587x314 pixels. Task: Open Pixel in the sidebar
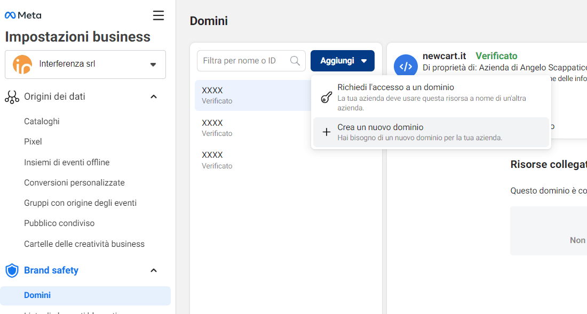(33, 142)
